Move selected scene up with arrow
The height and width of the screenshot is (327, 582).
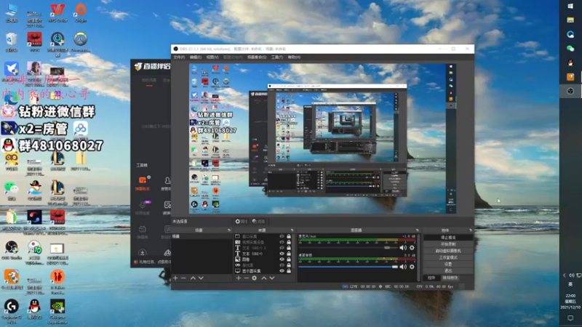[193, 278]
